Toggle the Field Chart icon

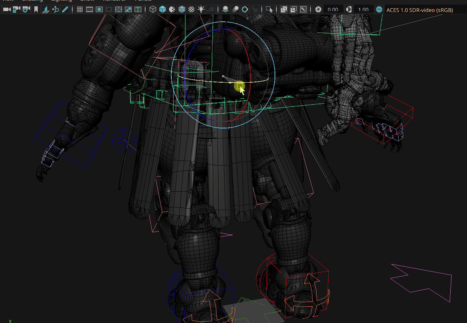tap(119, 9)
